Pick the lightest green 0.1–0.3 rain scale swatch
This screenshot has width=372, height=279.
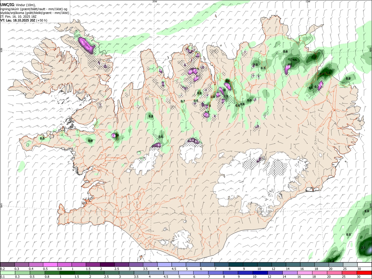[x=8, y=273]
